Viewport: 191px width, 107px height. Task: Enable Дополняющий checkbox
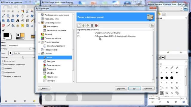3,73
